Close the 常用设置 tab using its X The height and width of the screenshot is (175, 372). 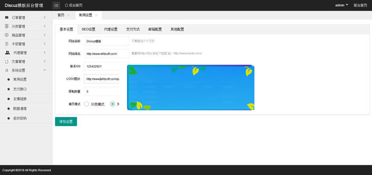click(97, 15)
